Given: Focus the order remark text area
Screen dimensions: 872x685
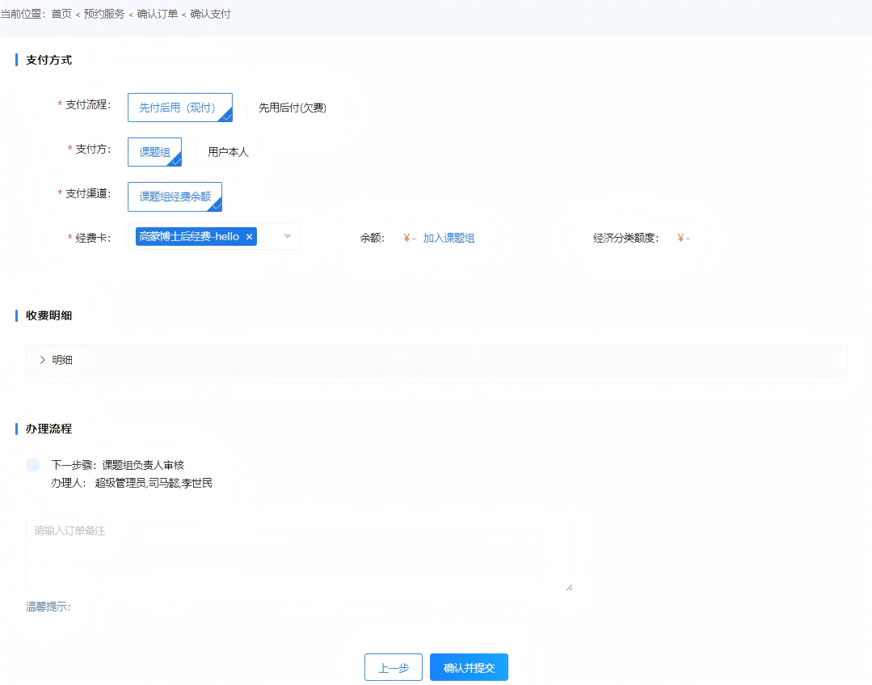Looking at the screenshot, I should tap(299, 555).
